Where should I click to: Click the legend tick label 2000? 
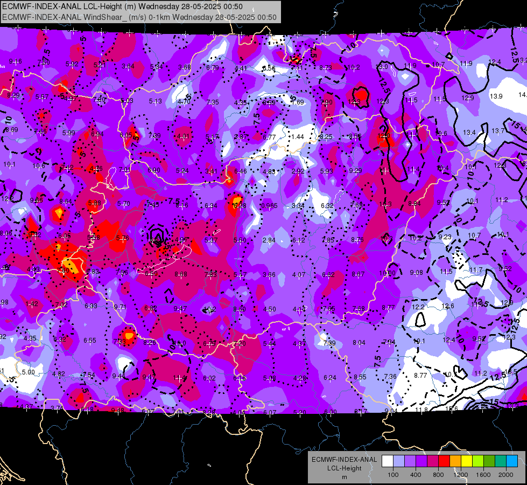point(506,475)
